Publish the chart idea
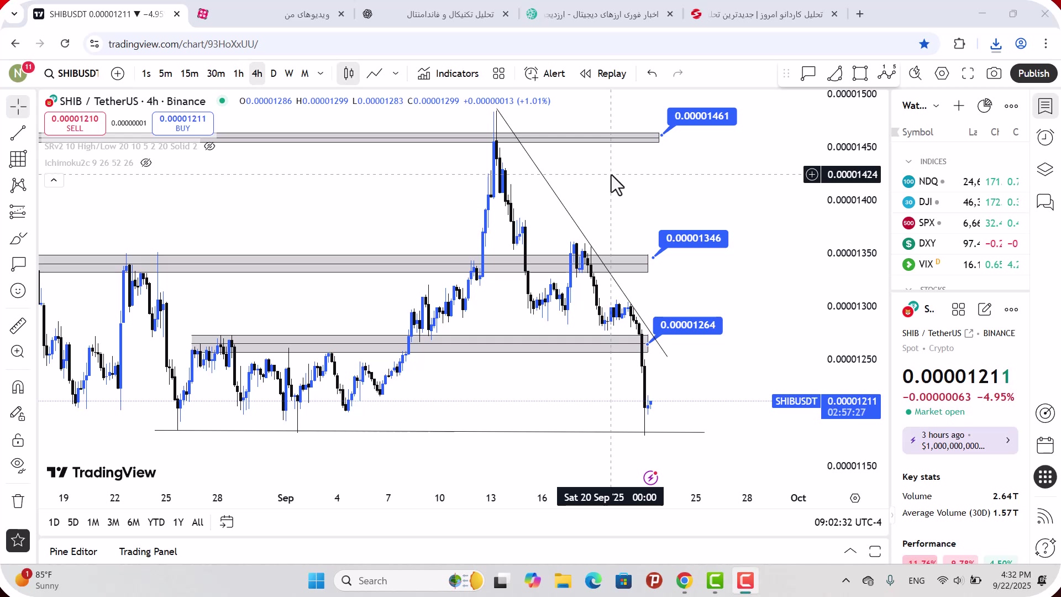Viewport: 1061px width, 597px height. tap(1034, 74)
